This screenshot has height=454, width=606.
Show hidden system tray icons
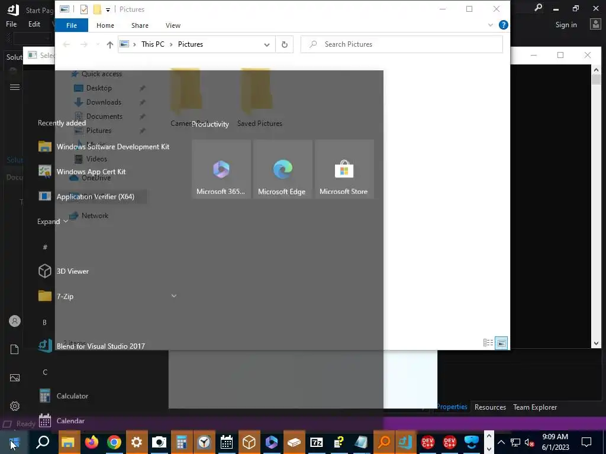(501, 442)
